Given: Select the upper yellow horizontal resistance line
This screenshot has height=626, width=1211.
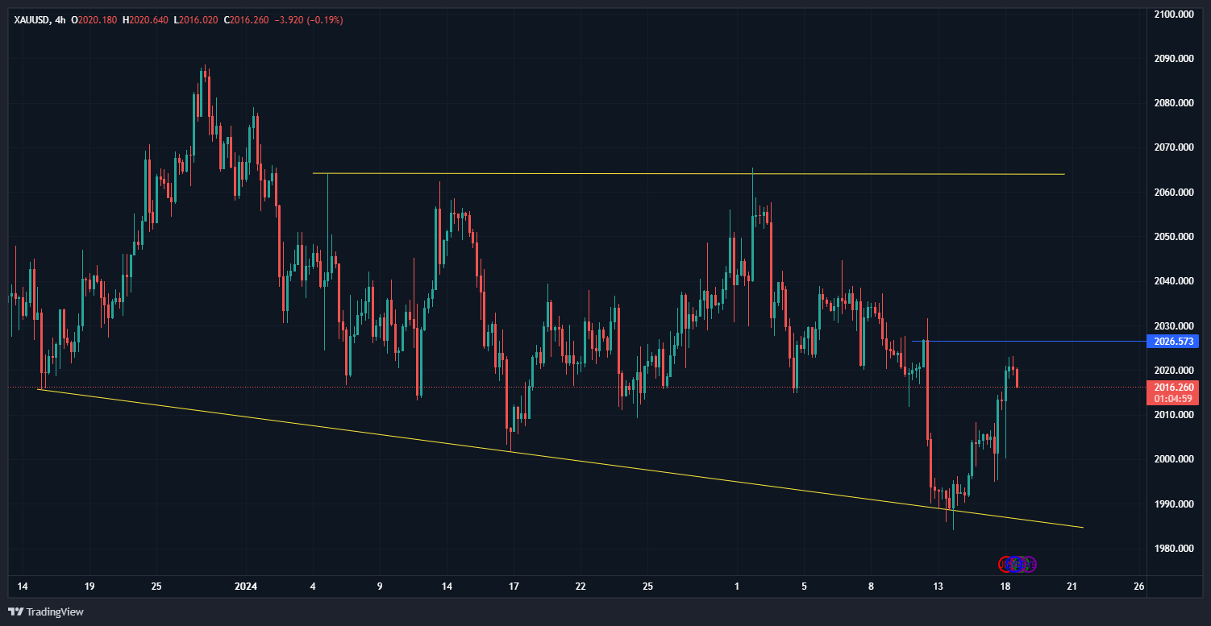Looking at the screenshot, I should click(688, 174).
